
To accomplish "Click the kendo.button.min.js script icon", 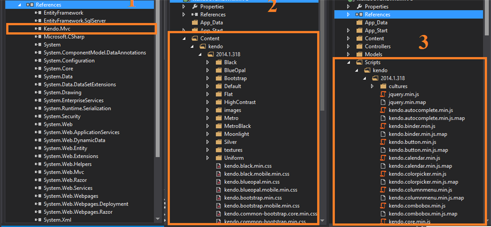I will click(x=383, y=142).
